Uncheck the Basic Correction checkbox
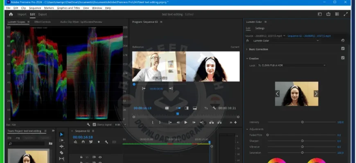This screenshot has height=163, width=356. pos(342,49)
